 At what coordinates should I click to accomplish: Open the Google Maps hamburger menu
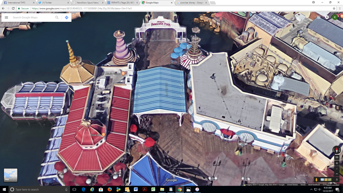point(6,17)
